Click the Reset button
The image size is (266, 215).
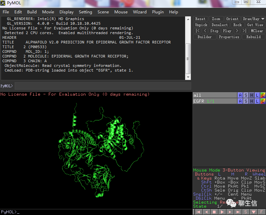pos(200,19)
